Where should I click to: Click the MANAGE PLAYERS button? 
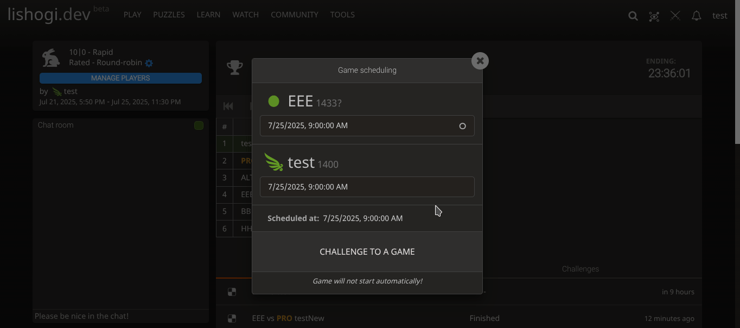120,78
